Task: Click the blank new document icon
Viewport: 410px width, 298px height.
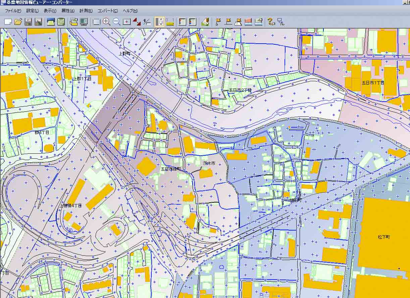Action: tap(8, 22)
